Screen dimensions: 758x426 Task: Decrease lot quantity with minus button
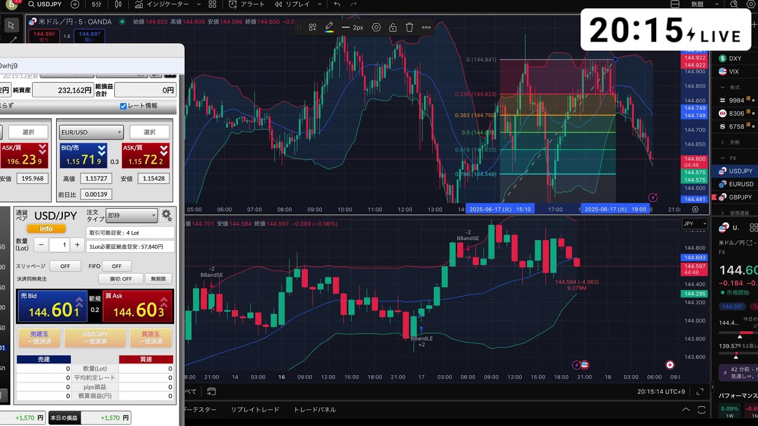tap(41, 244)
